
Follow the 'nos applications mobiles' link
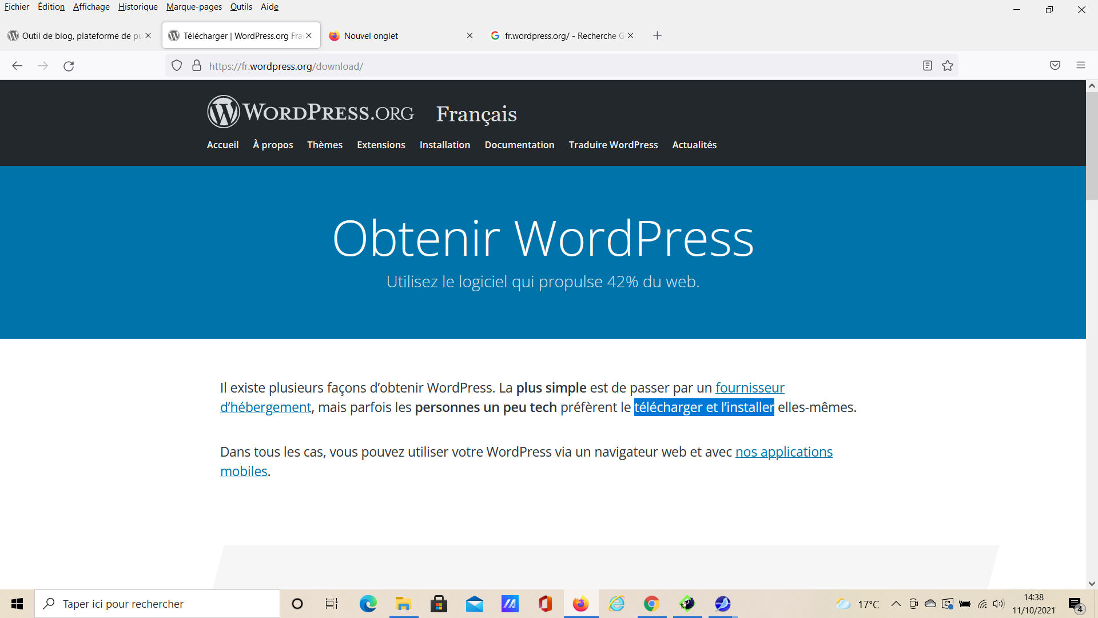pyautogui.click(x=783, y=452)
